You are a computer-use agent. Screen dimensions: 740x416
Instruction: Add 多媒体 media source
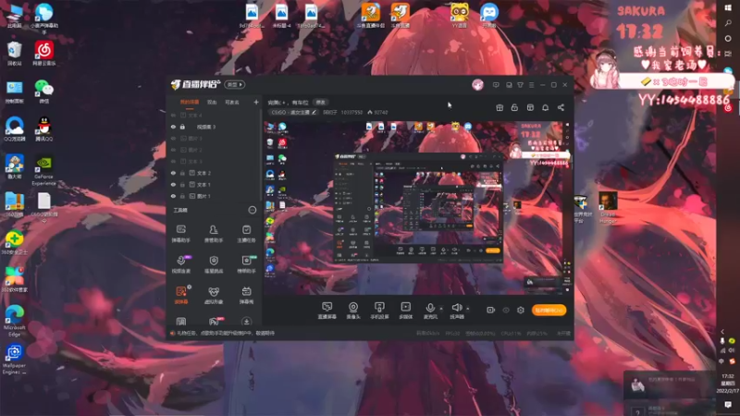tap(405, 311)
